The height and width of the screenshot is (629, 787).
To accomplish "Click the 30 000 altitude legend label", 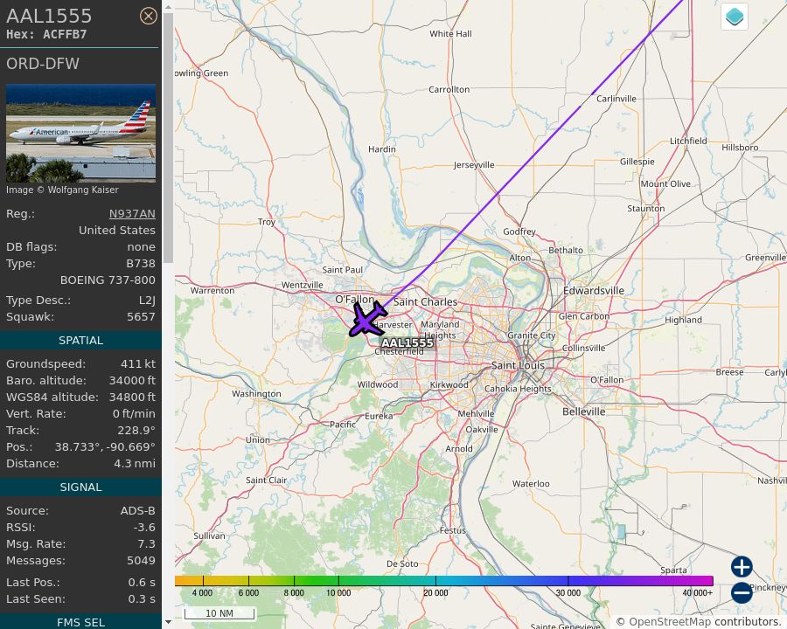I will (568, 593).
